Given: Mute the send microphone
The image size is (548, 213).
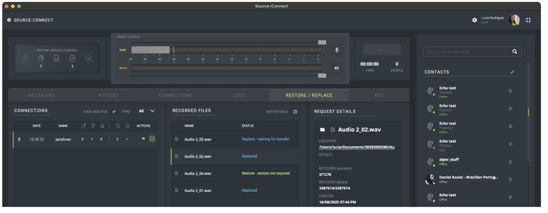Looking at the screenshot, I should point(337,50).
